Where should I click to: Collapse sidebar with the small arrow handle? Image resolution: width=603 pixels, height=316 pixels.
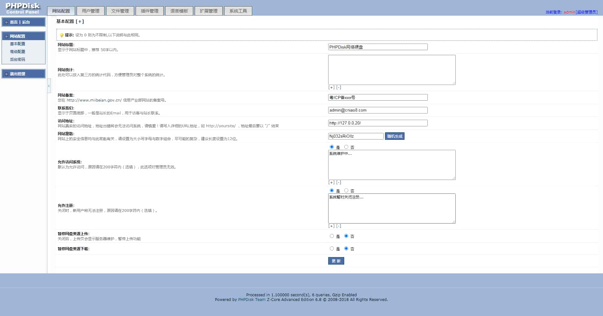pyautogui.click(x=49, y=86)
